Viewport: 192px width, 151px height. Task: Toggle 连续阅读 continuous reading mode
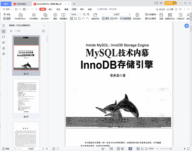pyautogui.click(x=125, y=19)
